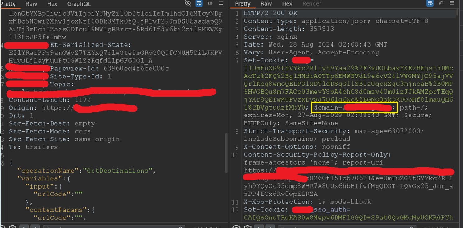Click "Content-Length: 357813" in response
Viewport: 463px width, 228px height.
(x=289, y=29)
